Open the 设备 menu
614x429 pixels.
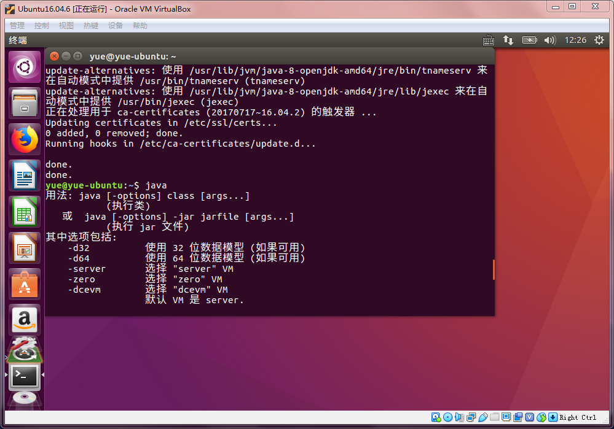coord(116,25)
